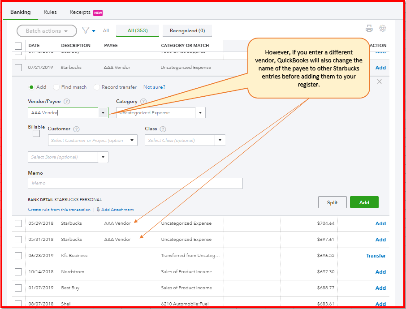Click the DESCRIPTION column header

tap(76, 46)
